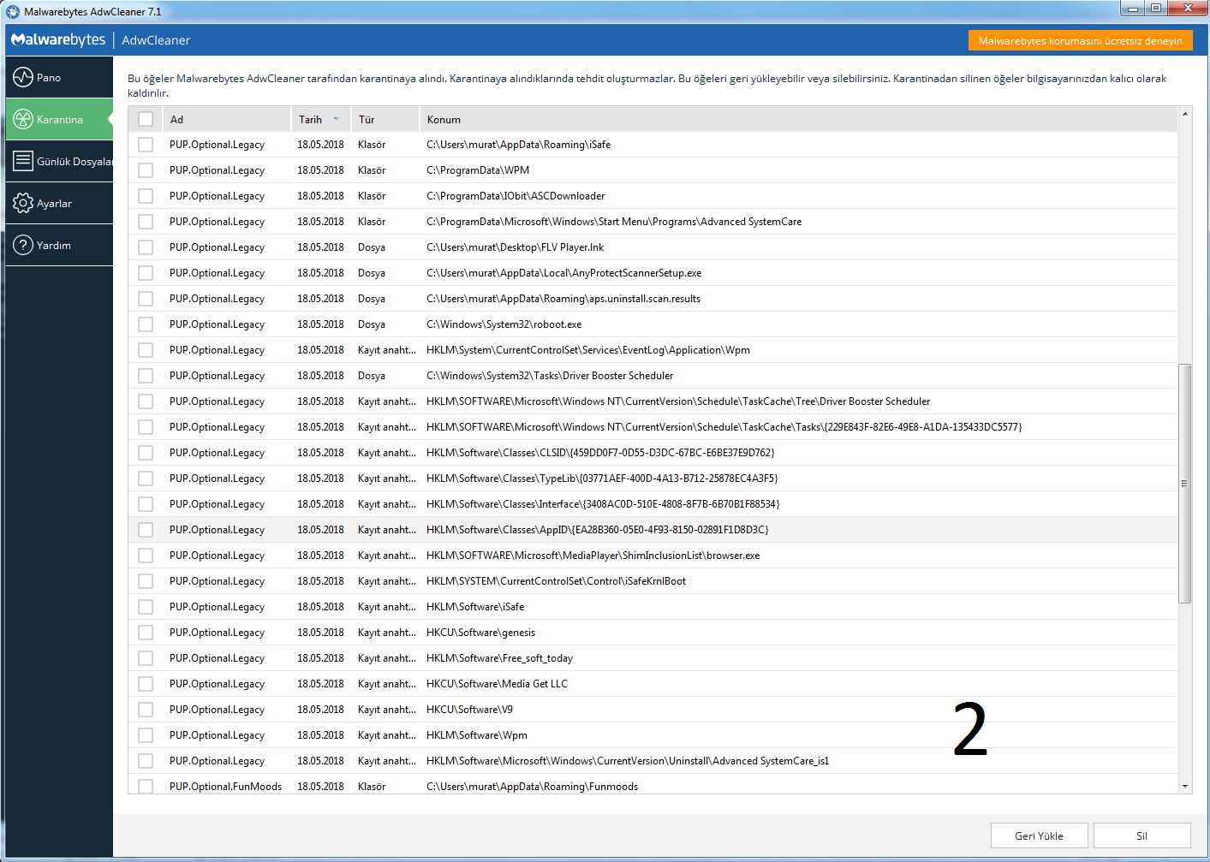The image size is (1210, 862).
Task: Click the Start Menu\Programs\Advanced SystemCare path
Action: tap(614, 222)
